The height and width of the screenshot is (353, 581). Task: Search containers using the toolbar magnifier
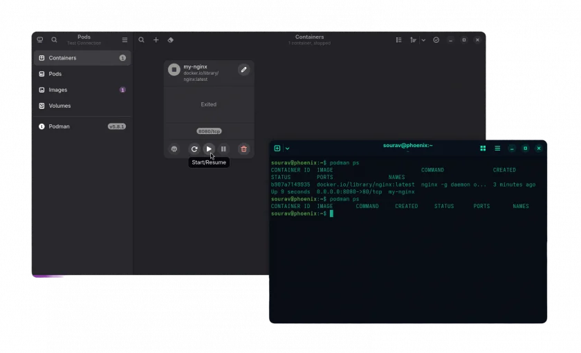pyautogui.click(x=141, y=39)
